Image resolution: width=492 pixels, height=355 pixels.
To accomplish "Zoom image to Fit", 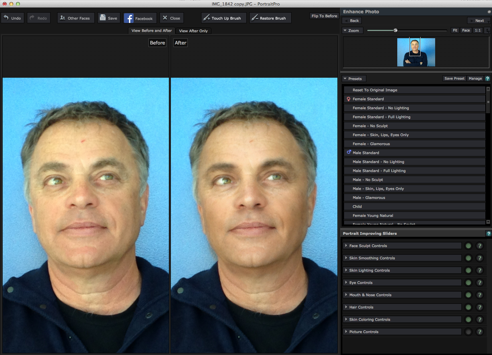I will coord(455,30).
